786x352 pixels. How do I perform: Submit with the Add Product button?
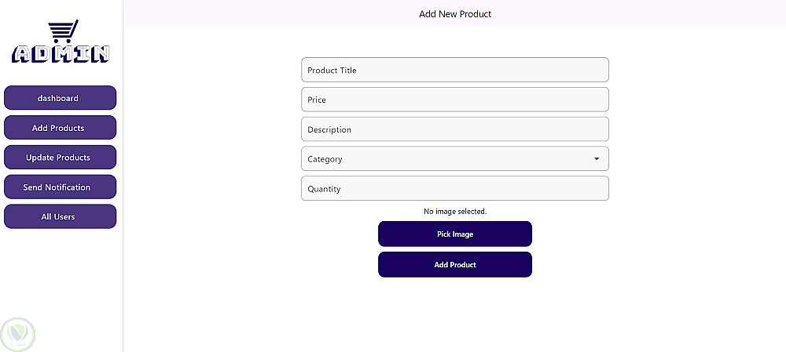coord(454,265)
